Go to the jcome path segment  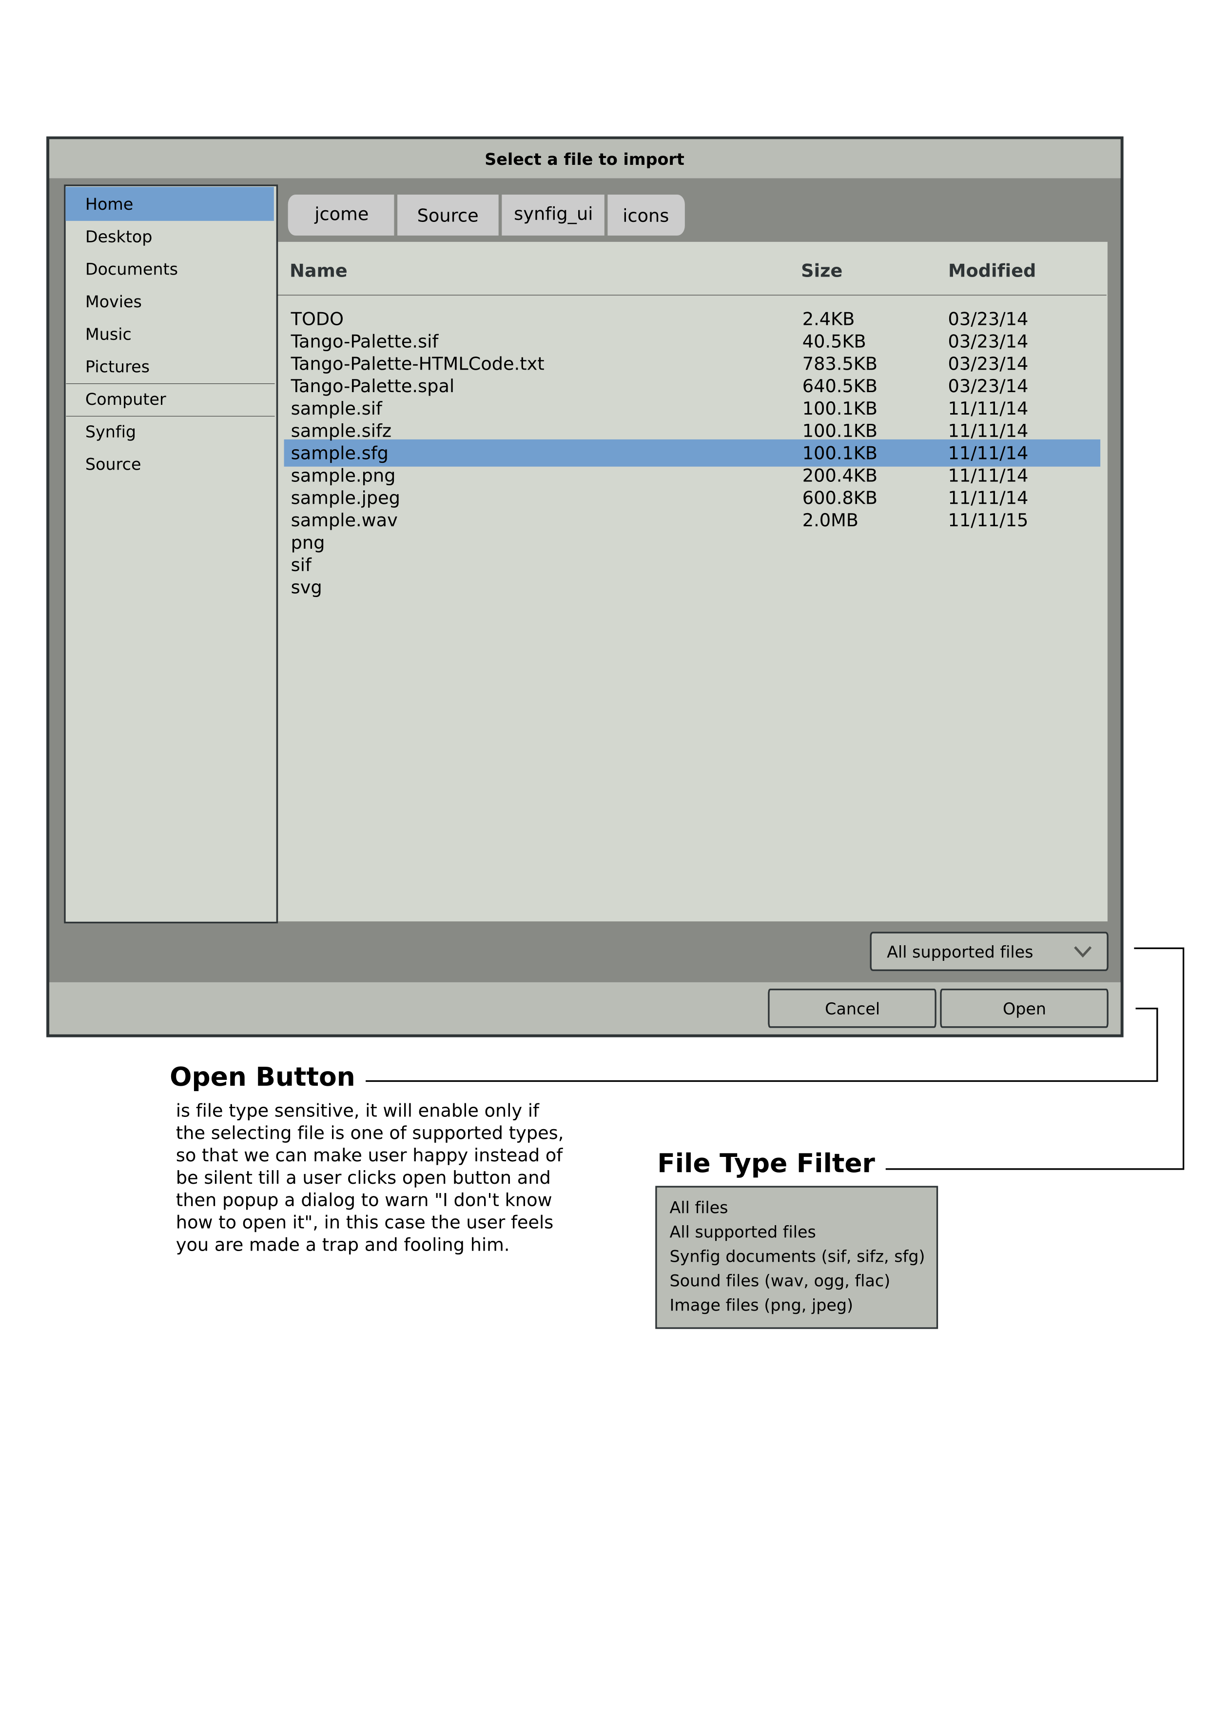pyautogui.click(x=341, y=215)
